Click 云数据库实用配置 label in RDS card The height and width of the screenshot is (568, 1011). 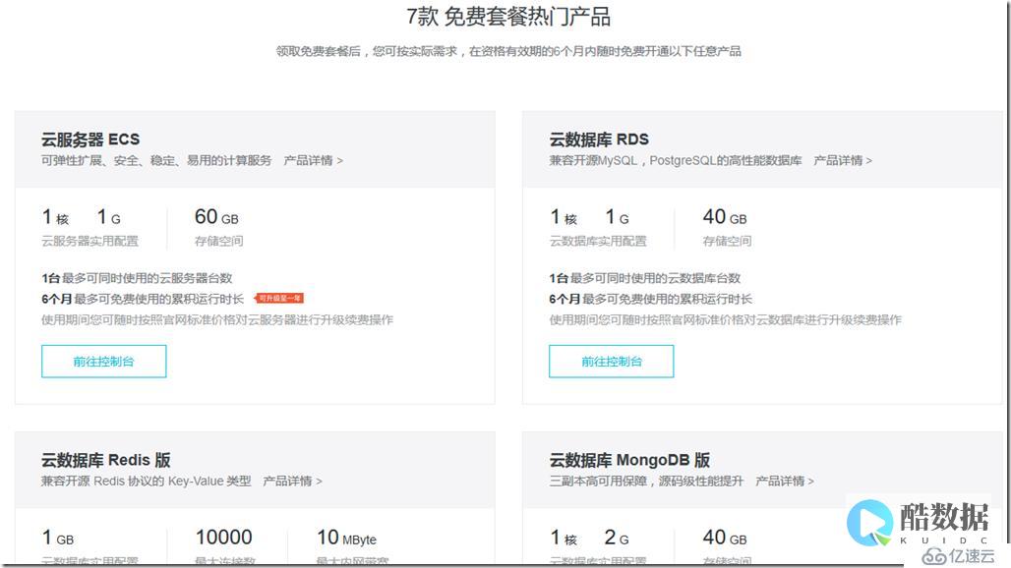tap(598, 241)
